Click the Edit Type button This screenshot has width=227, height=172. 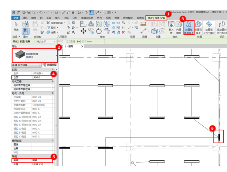[50, 65]
